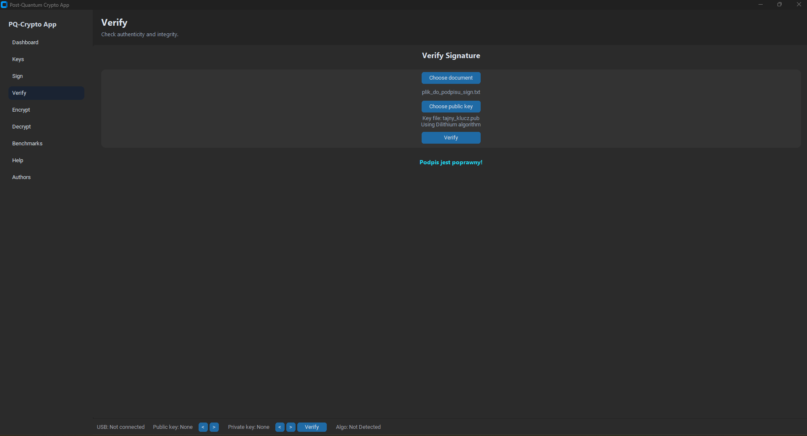Click the USB: Not connected status indicator

(120, 427)
